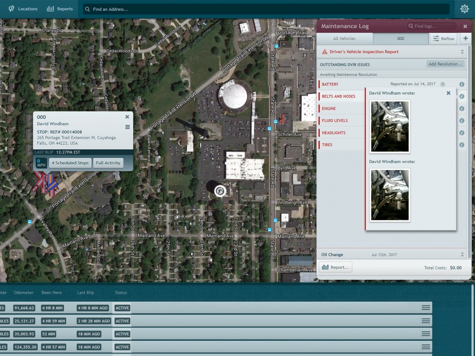Screen dimensions: 475x356
Task: Open the settings gear icon
Action: (x=464, y=9)
